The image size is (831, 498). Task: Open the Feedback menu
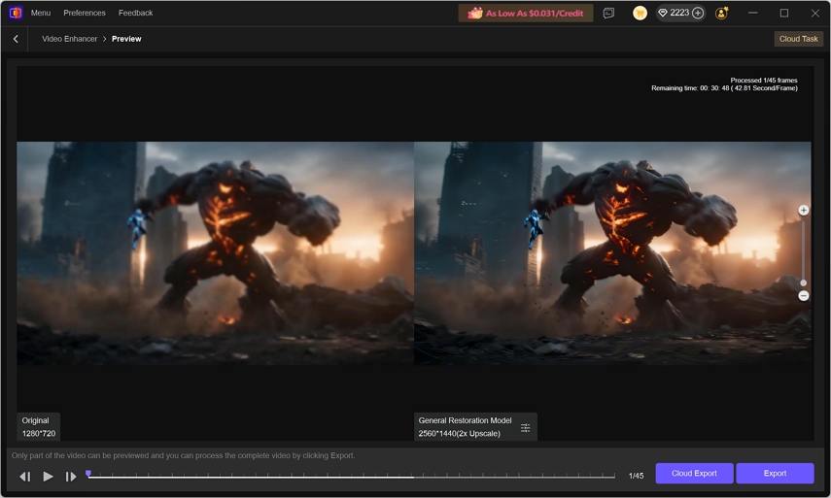(136, 13)
